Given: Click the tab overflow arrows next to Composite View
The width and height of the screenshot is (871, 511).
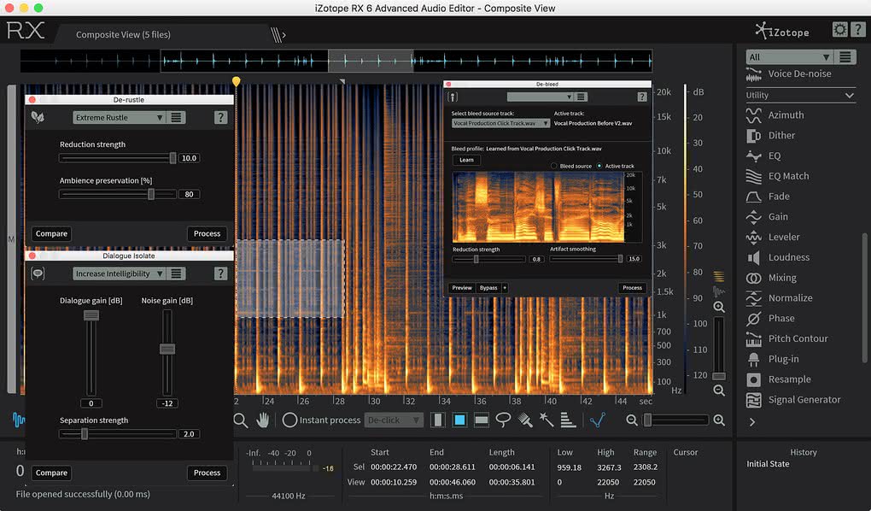Looking at the screenshot, I should (278, 34).
